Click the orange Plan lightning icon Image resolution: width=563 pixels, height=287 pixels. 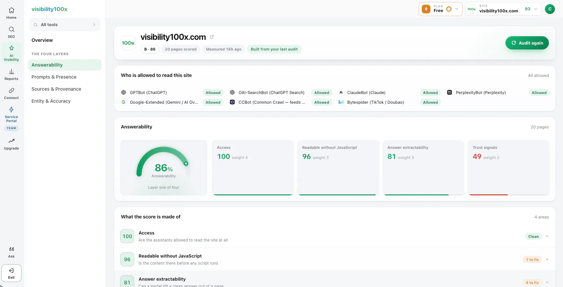(x=426, y=9)
